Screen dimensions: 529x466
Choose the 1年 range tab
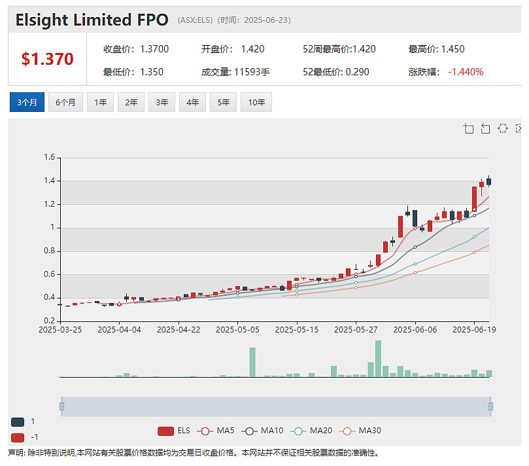(100, 102)
